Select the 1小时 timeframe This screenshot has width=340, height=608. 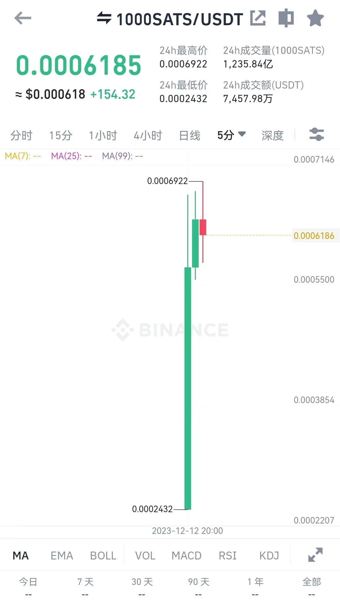tap(103, 136)
